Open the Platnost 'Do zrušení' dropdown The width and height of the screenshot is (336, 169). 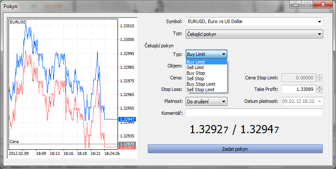pyautogui.click(x=207, y=101)
